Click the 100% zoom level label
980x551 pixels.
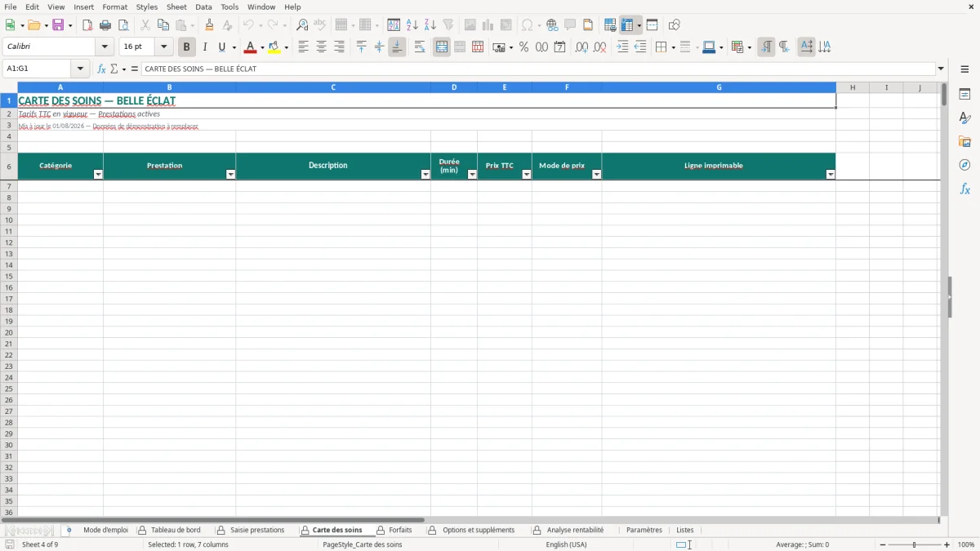pos(966,544)
